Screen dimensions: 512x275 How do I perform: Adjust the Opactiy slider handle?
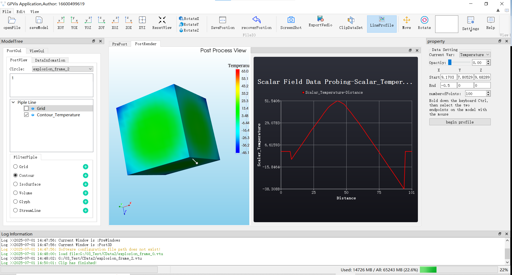[x=450, y=62]
